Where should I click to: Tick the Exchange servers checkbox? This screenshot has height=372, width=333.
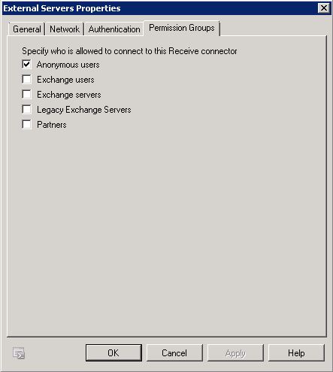pyautogui.click(x=26, y=95)
